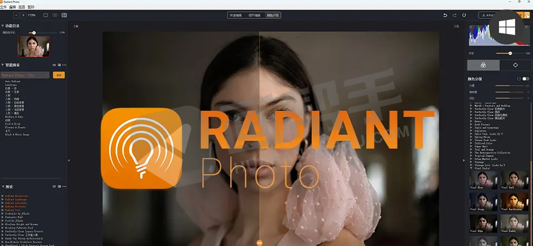This screenshot has height=246, width=533.
Task: Reset color grading with circular arrow icon
Action: [x=519, y=78]
